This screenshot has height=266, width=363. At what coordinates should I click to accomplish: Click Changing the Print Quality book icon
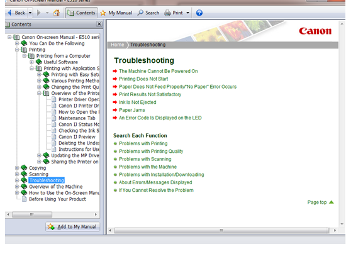[46, 87]
